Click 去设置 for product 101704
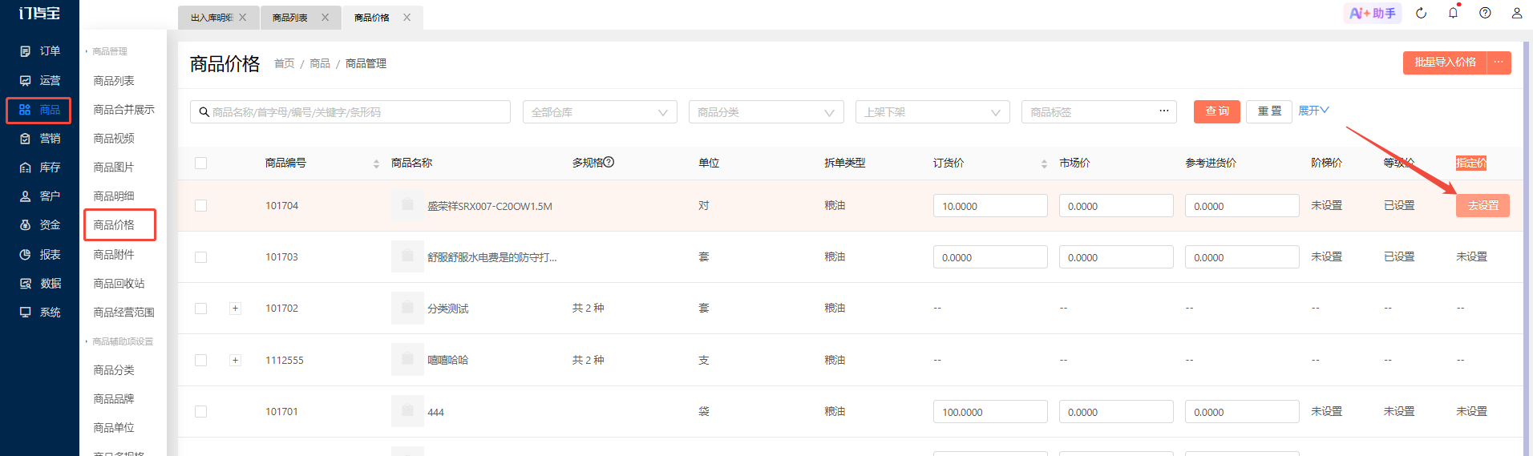This screenshot has height=456, width=1533. point(1482,206)
